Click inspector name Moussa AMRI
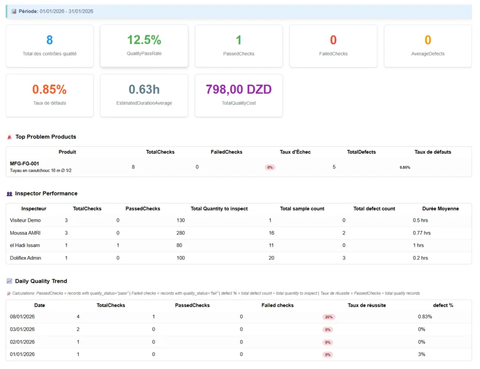Image resolution: width=480 pixels, height=369 pixels. coord(25,233)
